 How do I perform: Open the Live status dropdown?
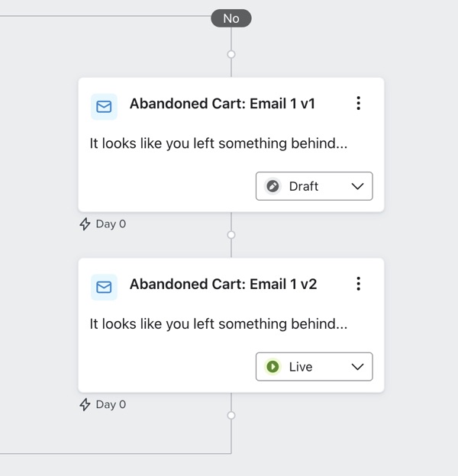pyautogui.click(x=314, y=367)
